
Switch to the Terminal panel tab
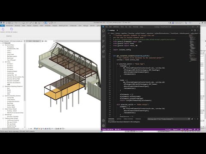coord(138,119)
